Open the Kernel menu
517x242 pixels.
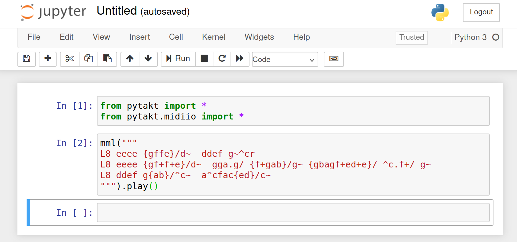214,37
